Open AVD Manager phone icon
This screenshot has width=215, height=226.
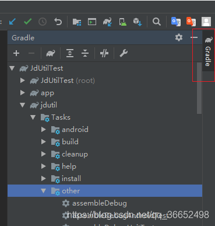coord(122,22)
